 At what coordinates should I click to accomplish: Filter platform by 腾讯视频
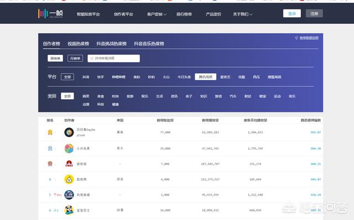(205, 77)
